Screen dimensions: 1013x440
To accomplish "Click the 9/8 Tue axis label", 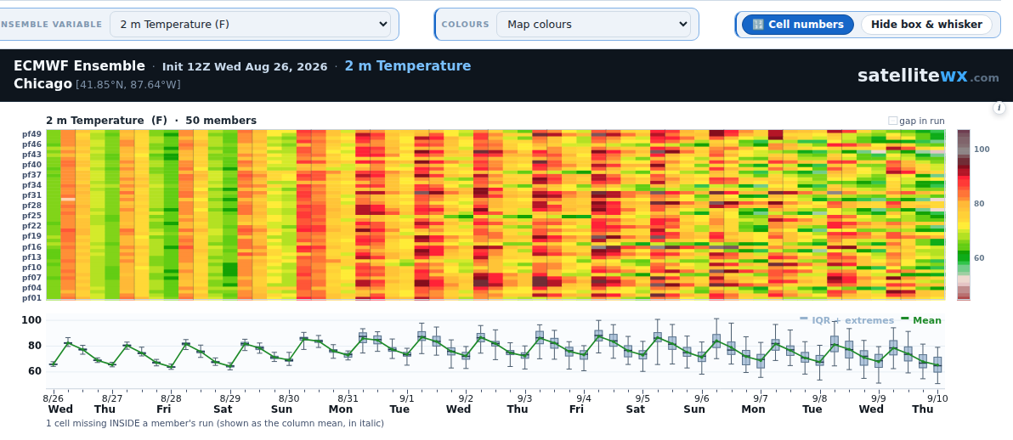I will pyautogui.click(x=814, y=403).
